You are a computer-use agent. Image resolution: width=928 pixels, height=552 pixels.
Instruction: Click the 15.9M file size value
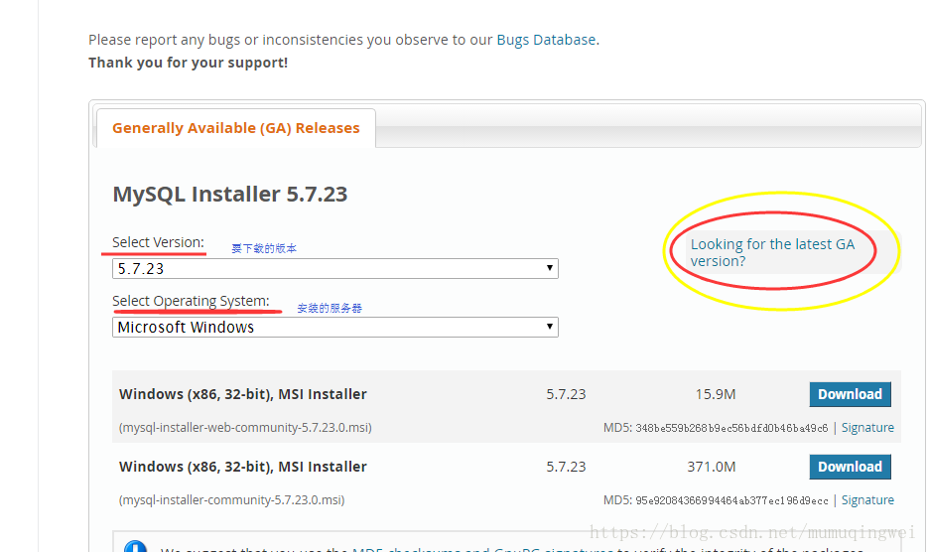click(716, 394)
